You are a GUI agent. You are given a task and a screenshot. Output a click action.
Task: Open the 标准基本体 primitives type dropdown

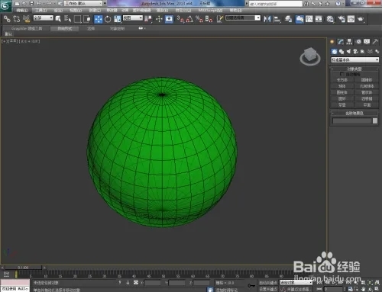[354, 59]
